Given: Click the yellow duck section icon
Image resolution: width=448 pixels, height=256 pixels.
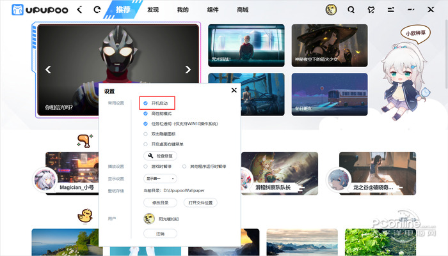Looking at the screenshot, I should (x=85, y=216).
